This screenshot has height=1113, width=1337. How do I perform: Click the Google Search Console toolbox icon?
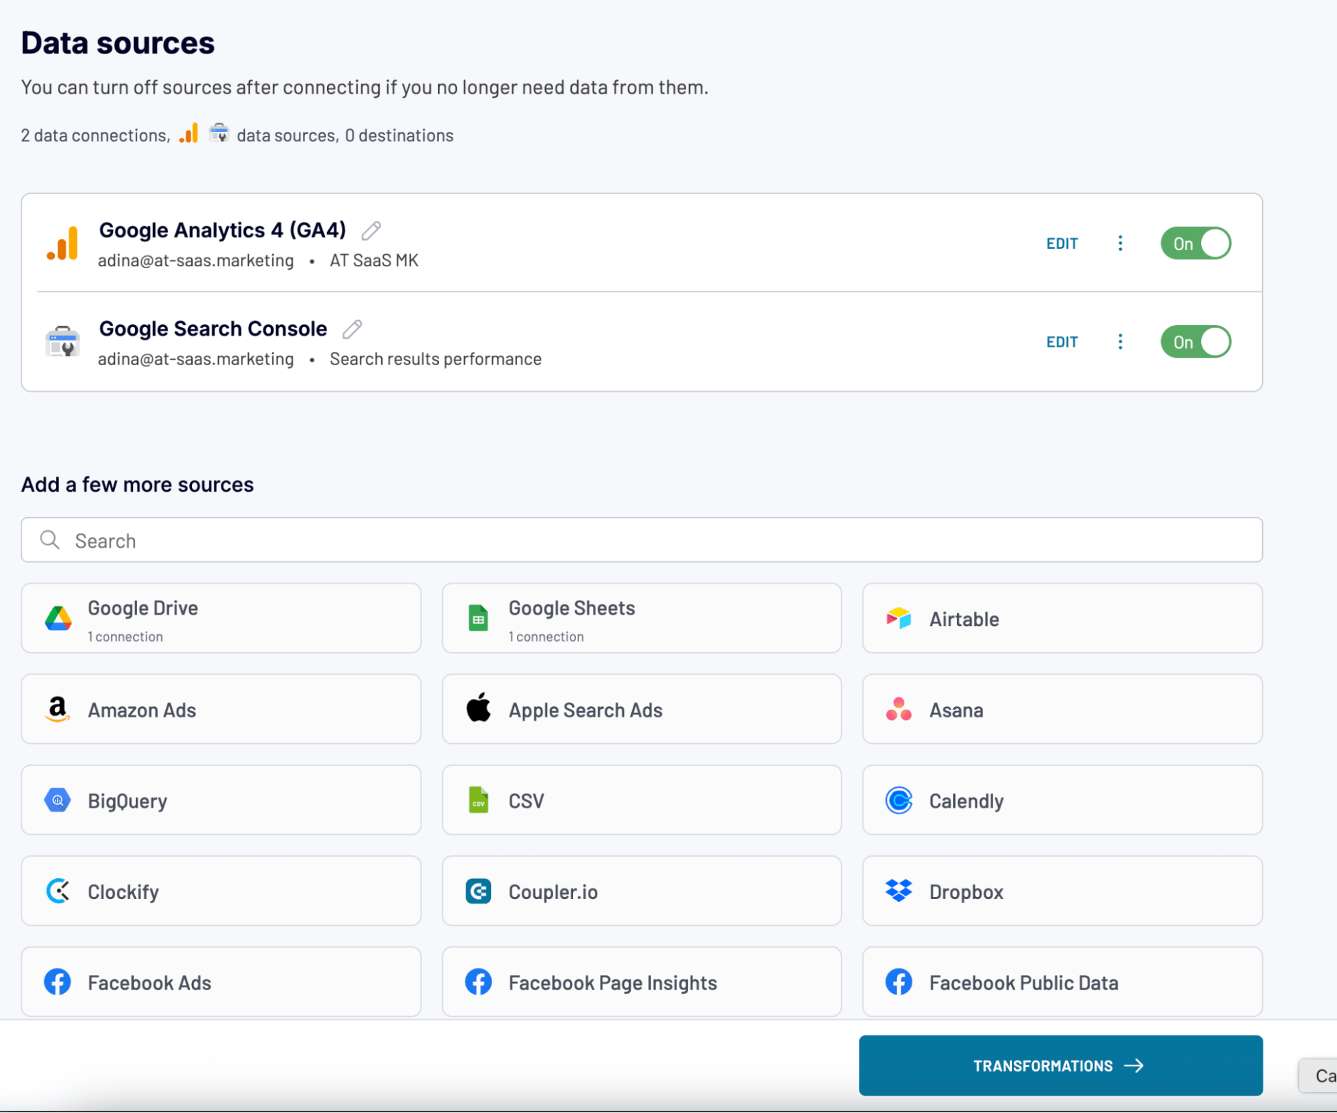tap(63, 342)
